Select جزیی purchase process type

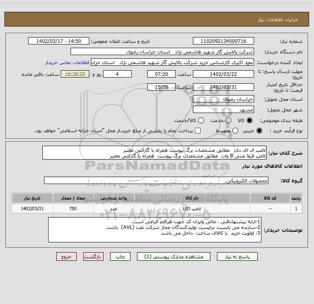259,131
